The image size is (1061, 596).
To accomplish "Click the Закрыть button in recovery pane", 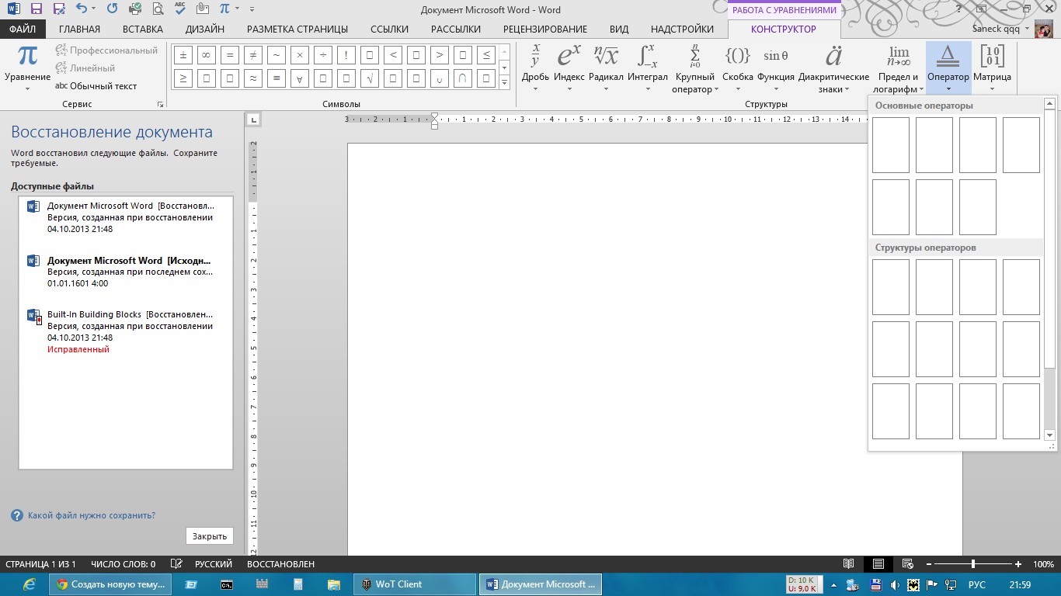I will coord(210,536).
